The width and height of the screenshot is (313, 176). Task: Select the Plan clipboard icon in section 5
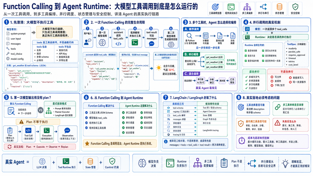[x=10, y=130]
